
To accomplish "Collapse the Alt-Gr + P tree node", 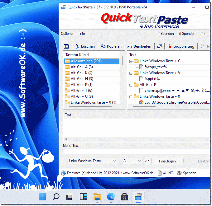I will (131, 85).
